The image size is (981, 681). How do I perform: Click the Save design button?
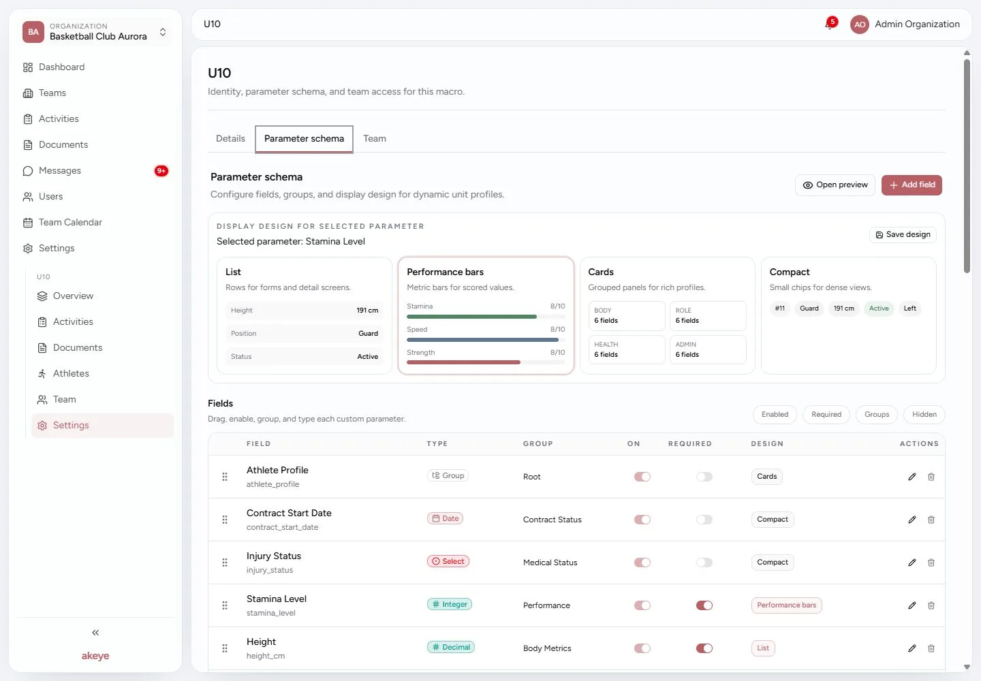[x=903, y=235]
